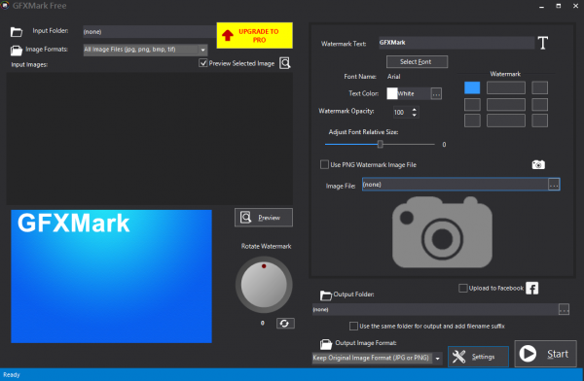Browse for watermark image file with ellipsis
The image size is (584, 381).
554,184
